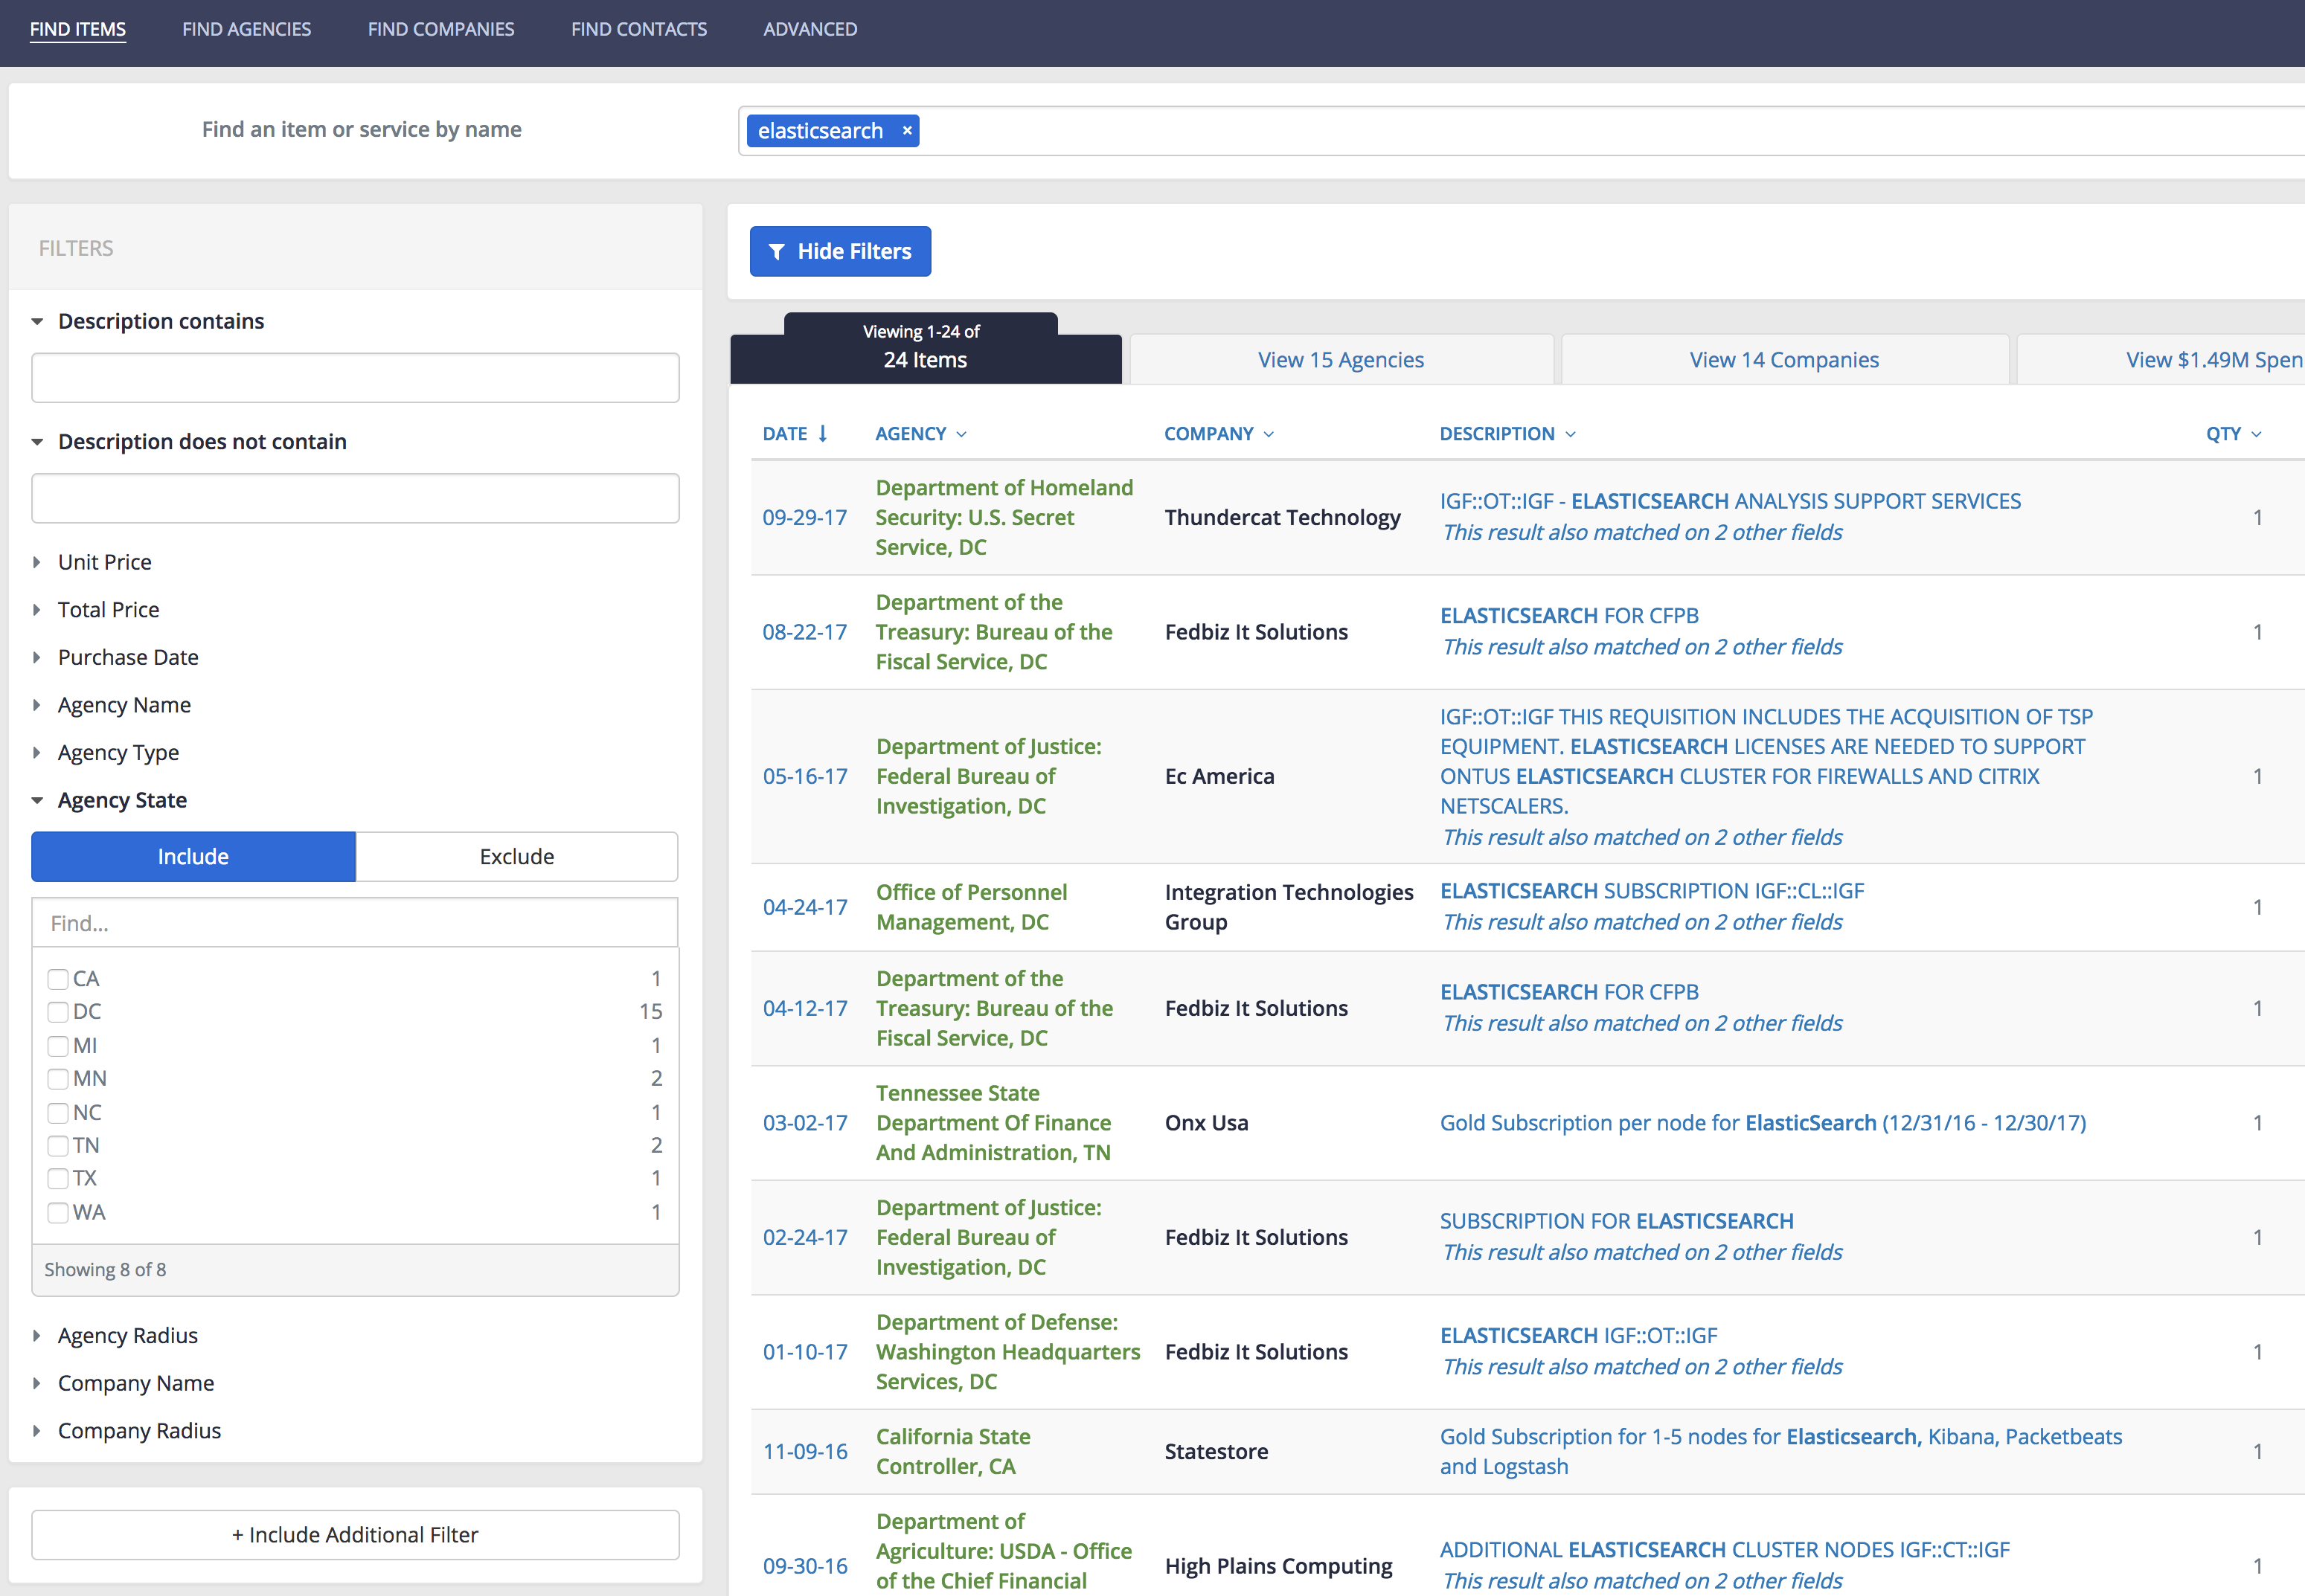The image size is (2305, 1596).
Task: Check the DC state checkbox
Action: point(58,1011)
